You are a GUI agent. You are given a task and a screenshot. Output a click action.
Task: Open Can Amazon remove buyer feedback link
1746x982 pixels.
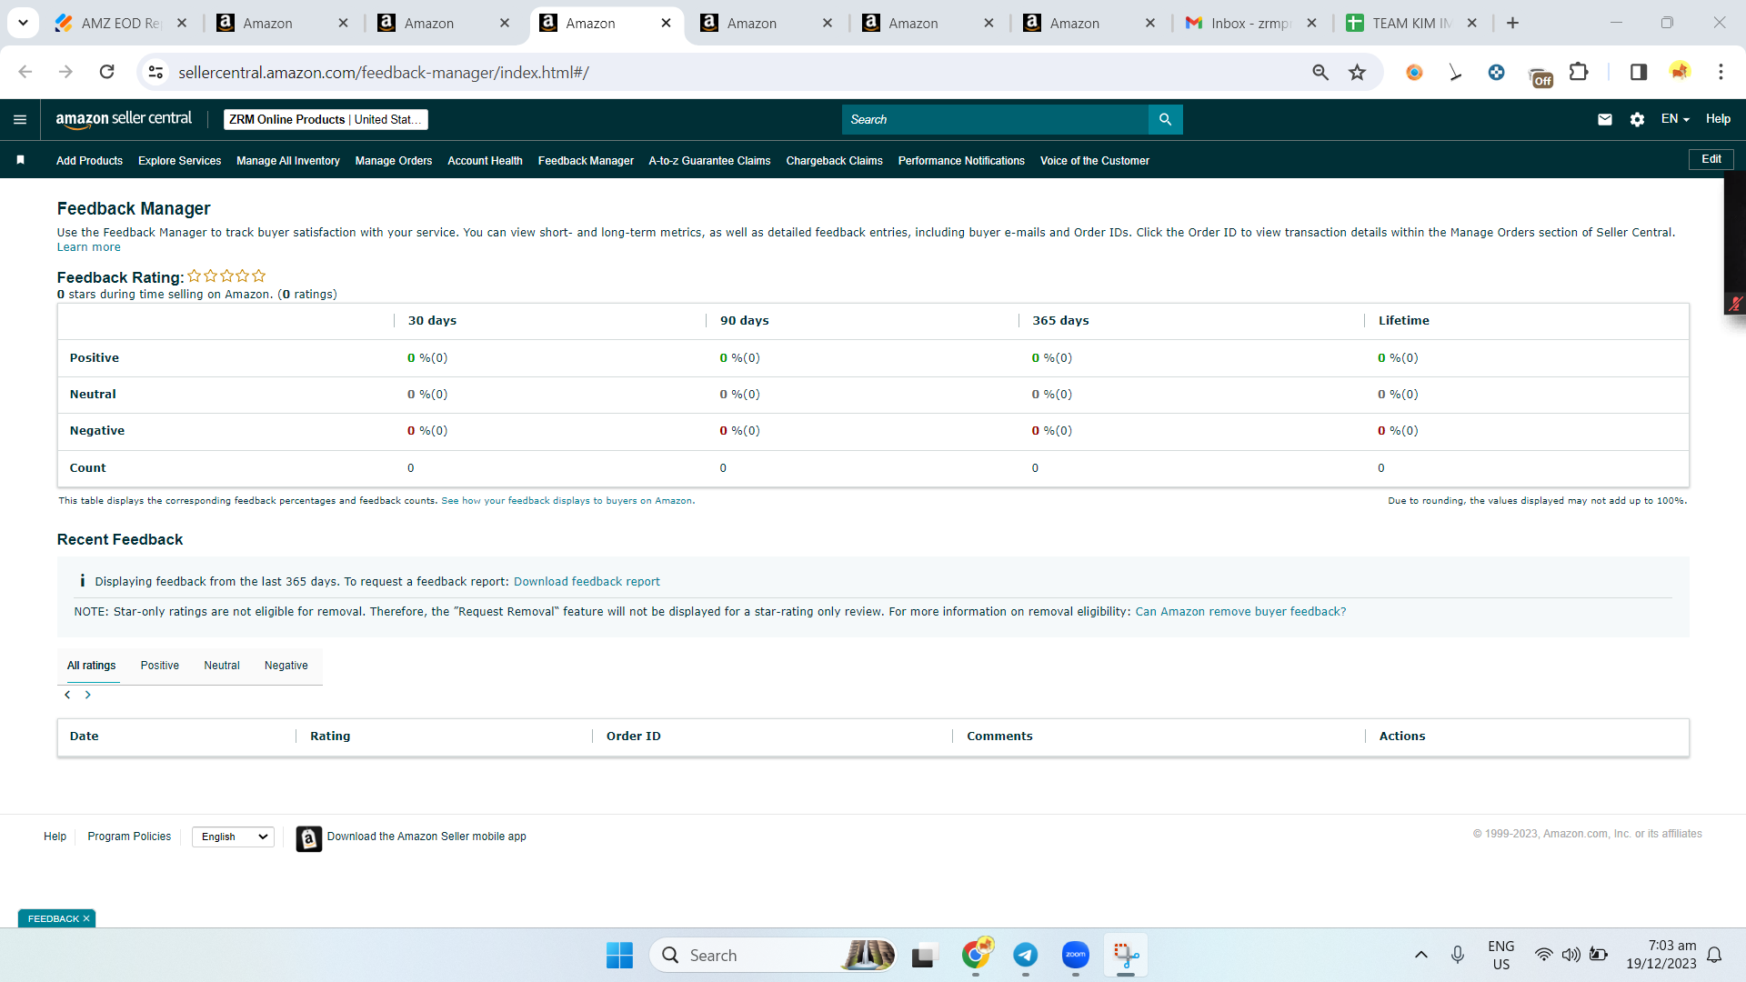point(1240,612)
